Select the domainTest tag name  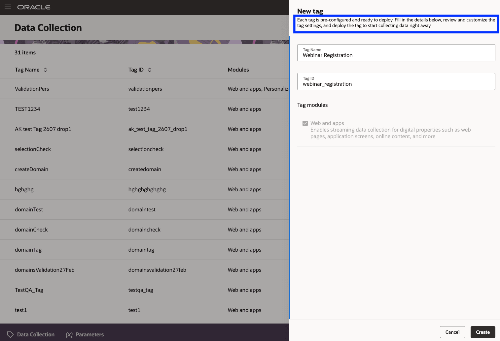(29, 209)
